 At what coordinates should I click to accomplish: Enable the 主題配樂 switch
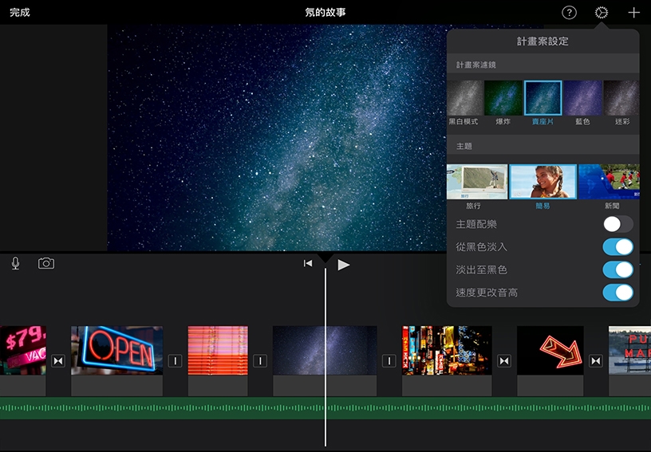click(618, 224)
